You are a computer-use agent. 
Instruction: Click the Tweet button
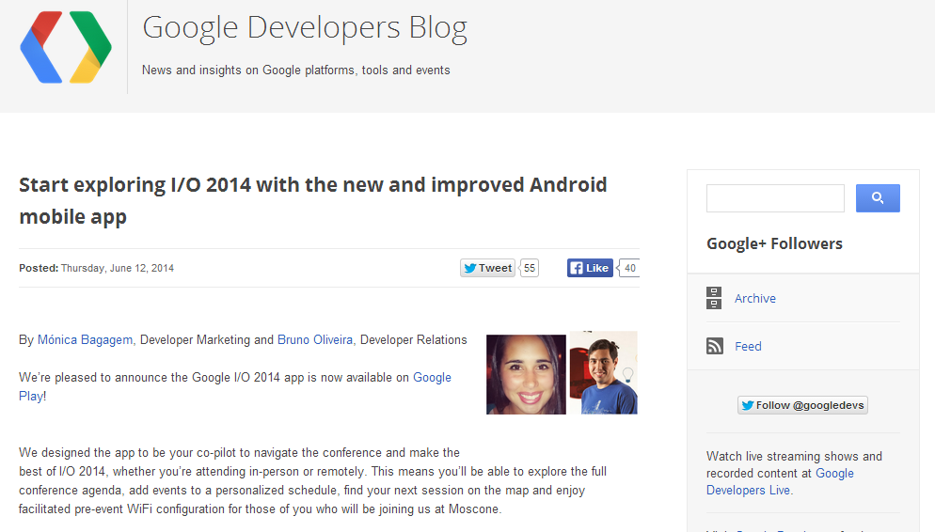pyautogui.click(x=487, y=268)
